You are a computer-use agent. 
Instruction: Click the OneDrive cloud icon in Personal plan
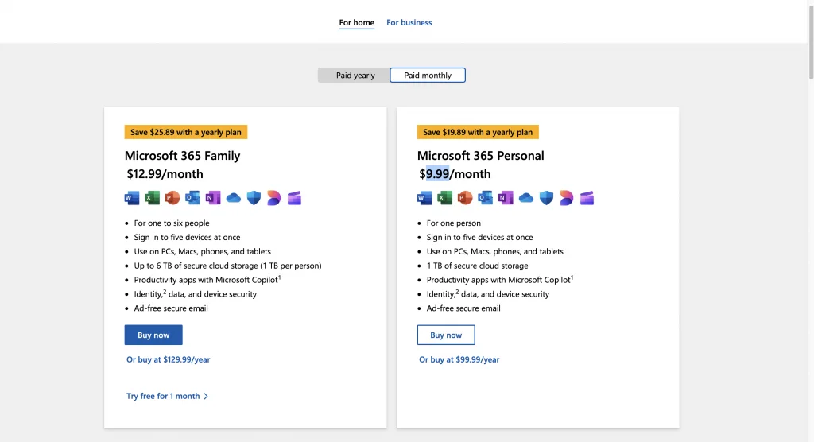pos(526,198)
